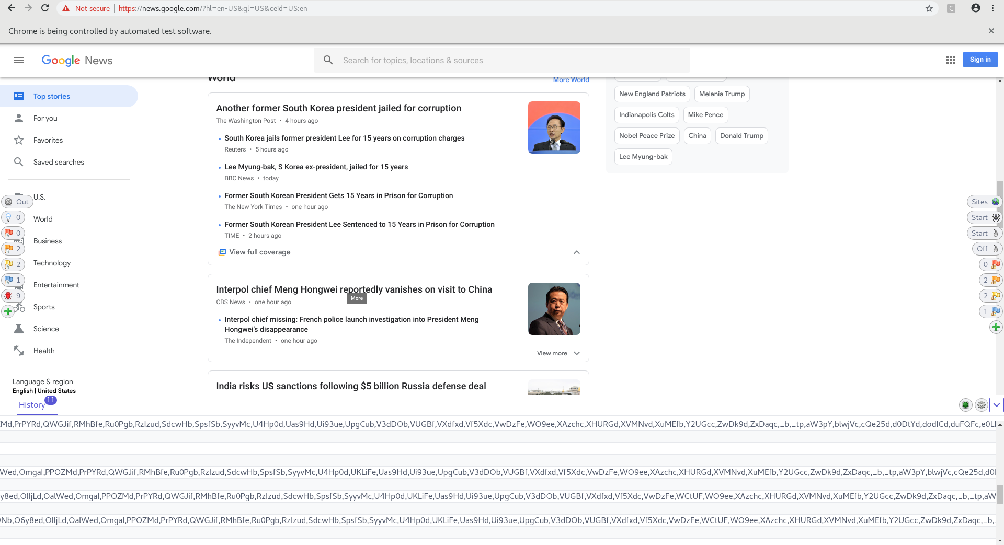Click the right blue flag site alerts button
The width and height of the screenshot is (1004, 545).
[990, 311]
